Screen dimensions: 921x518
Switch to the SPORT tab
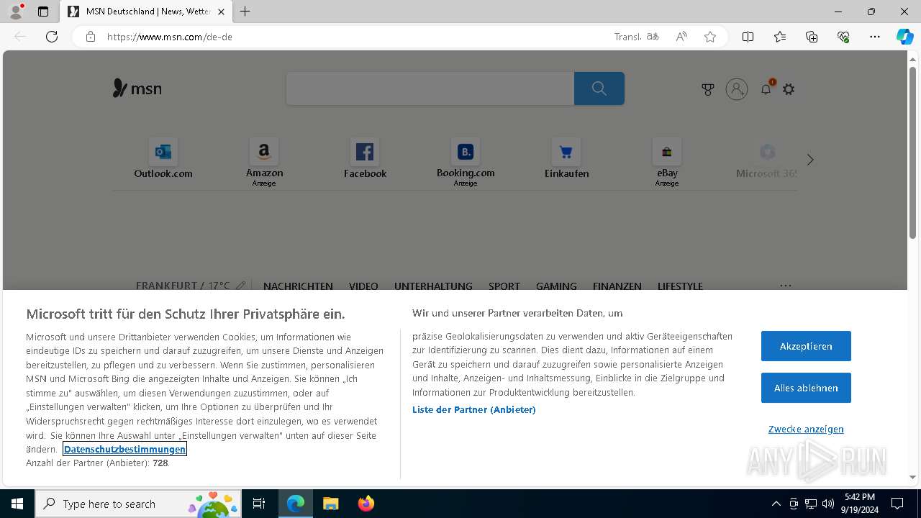point(504,286)
